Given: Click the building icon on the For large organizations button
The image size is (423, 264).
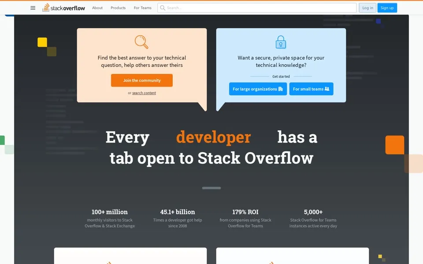Looking at the screenshot, I should (x=281, y=89).
